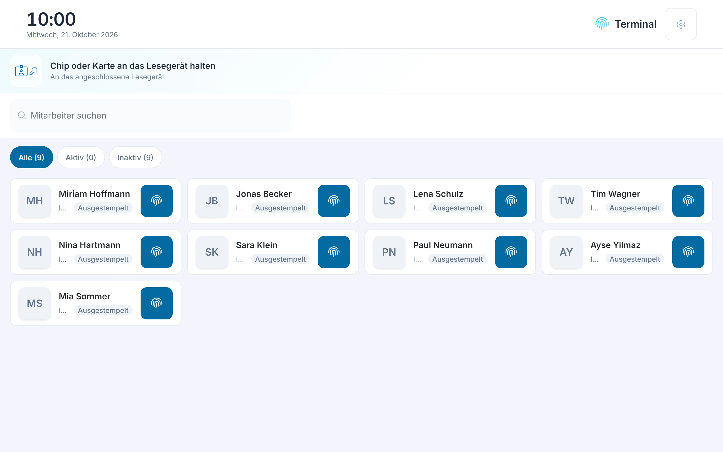Click the NH avatar of Nina Hartmann
Viewport: 723px width, 452px height.
[x=35, y=252]
